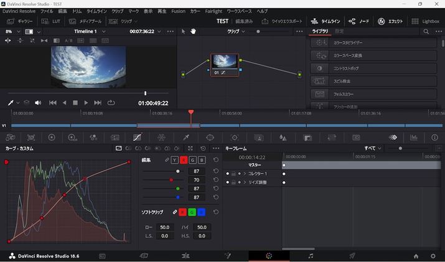Viewport: 445px width, 262px height.
Task: Open the Curves palette in the toolbar
Action: click(x=138, y=138)
